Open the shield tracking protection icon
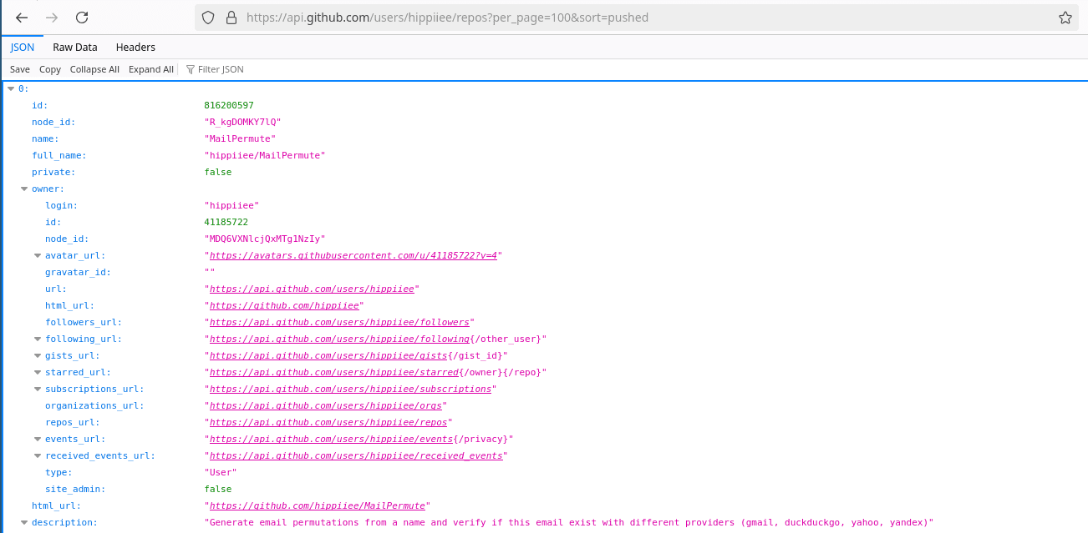The image size is (1088, 533). 209,18
